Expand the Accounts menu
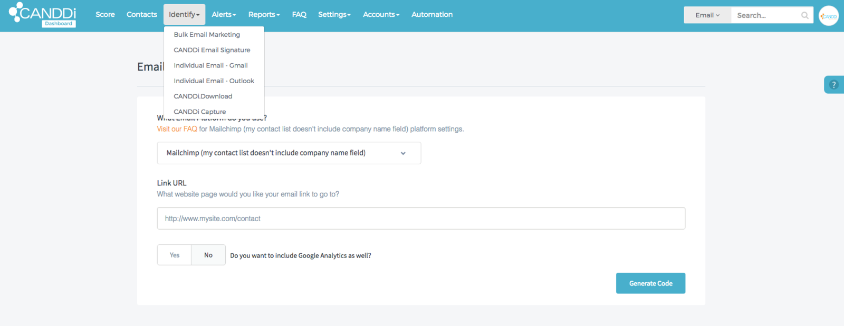This screenshot has width=844, height=326. [x=381, y=15]
